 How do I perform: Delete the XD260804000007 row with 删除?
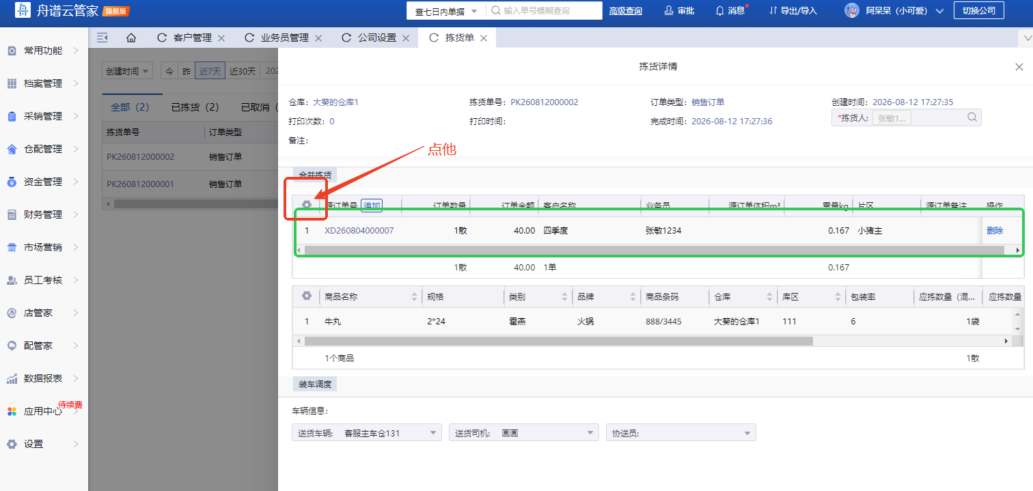pyautogui.click(x=995, y=231)
